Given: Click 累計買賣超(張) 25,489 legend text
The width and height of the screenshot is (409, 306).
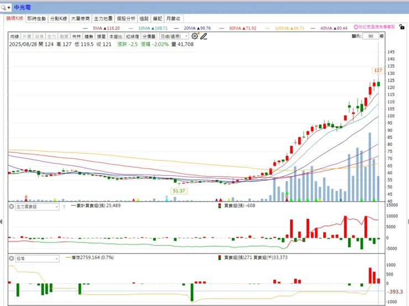Looking at the screenshot, I should [x=98, y=205].
